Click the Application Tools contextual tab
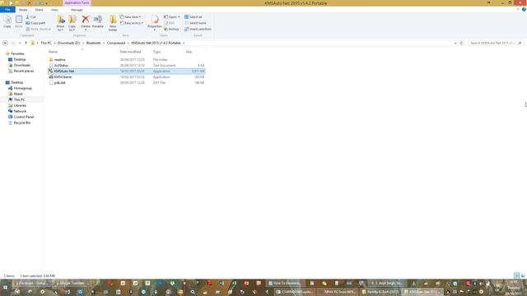Screen dimensions: 527x296 click(x=77, y=2)
